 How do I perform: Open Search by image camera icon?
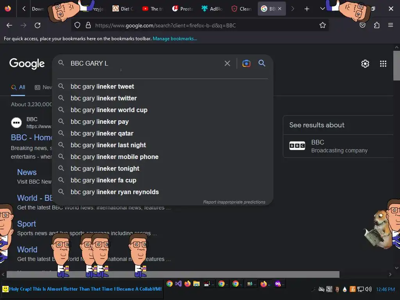[x=246, y=63]
